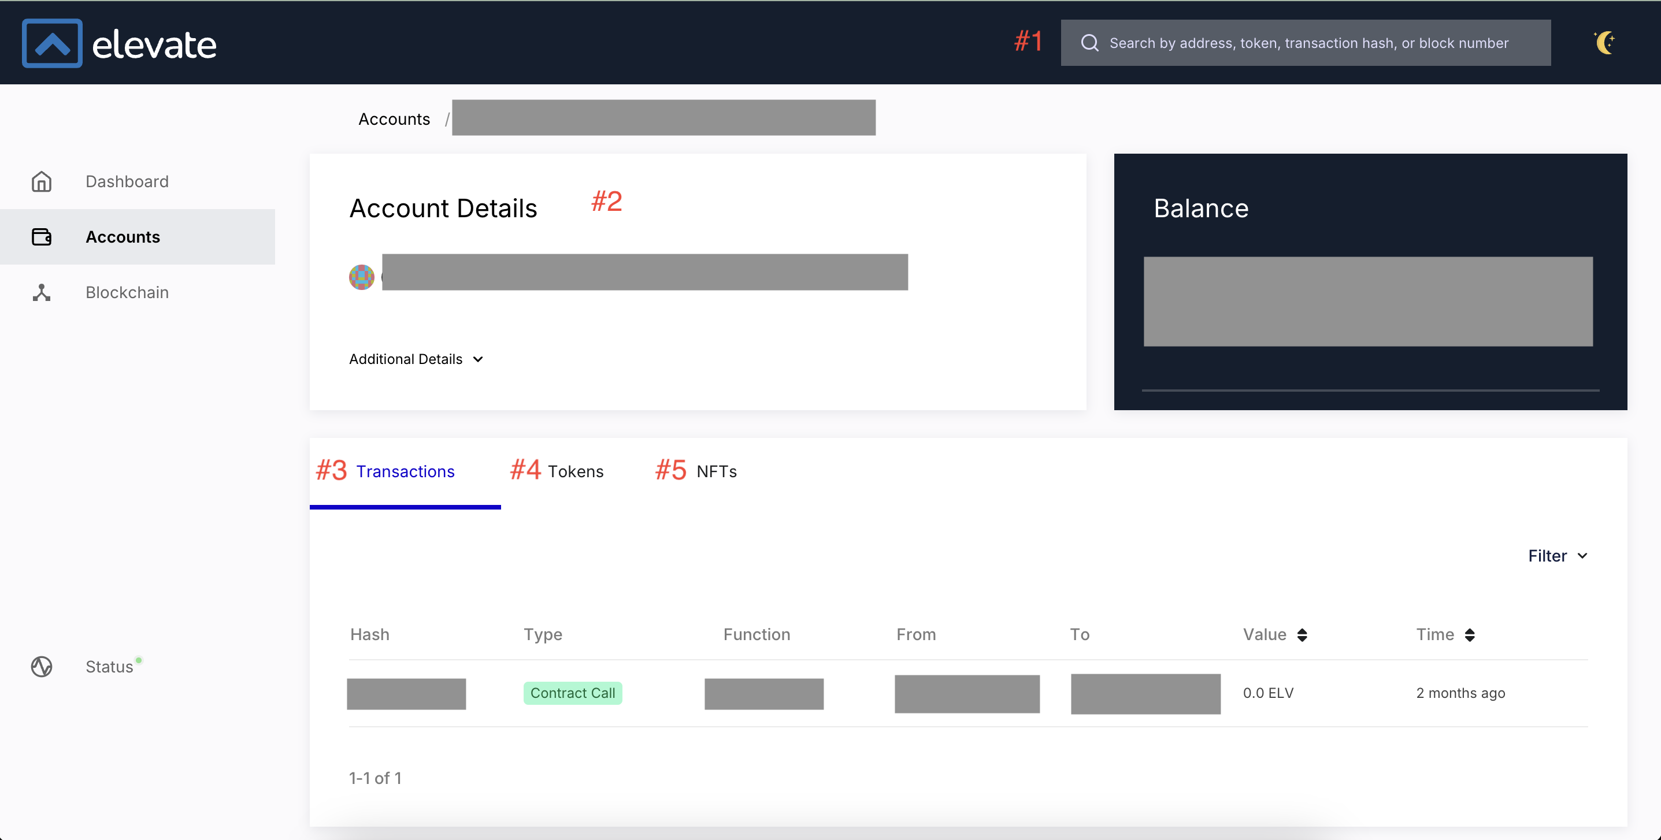The height and width of the screenshot is (840, 1661).
Task: Click the account identicon avatar
Action: pos(362,277)
